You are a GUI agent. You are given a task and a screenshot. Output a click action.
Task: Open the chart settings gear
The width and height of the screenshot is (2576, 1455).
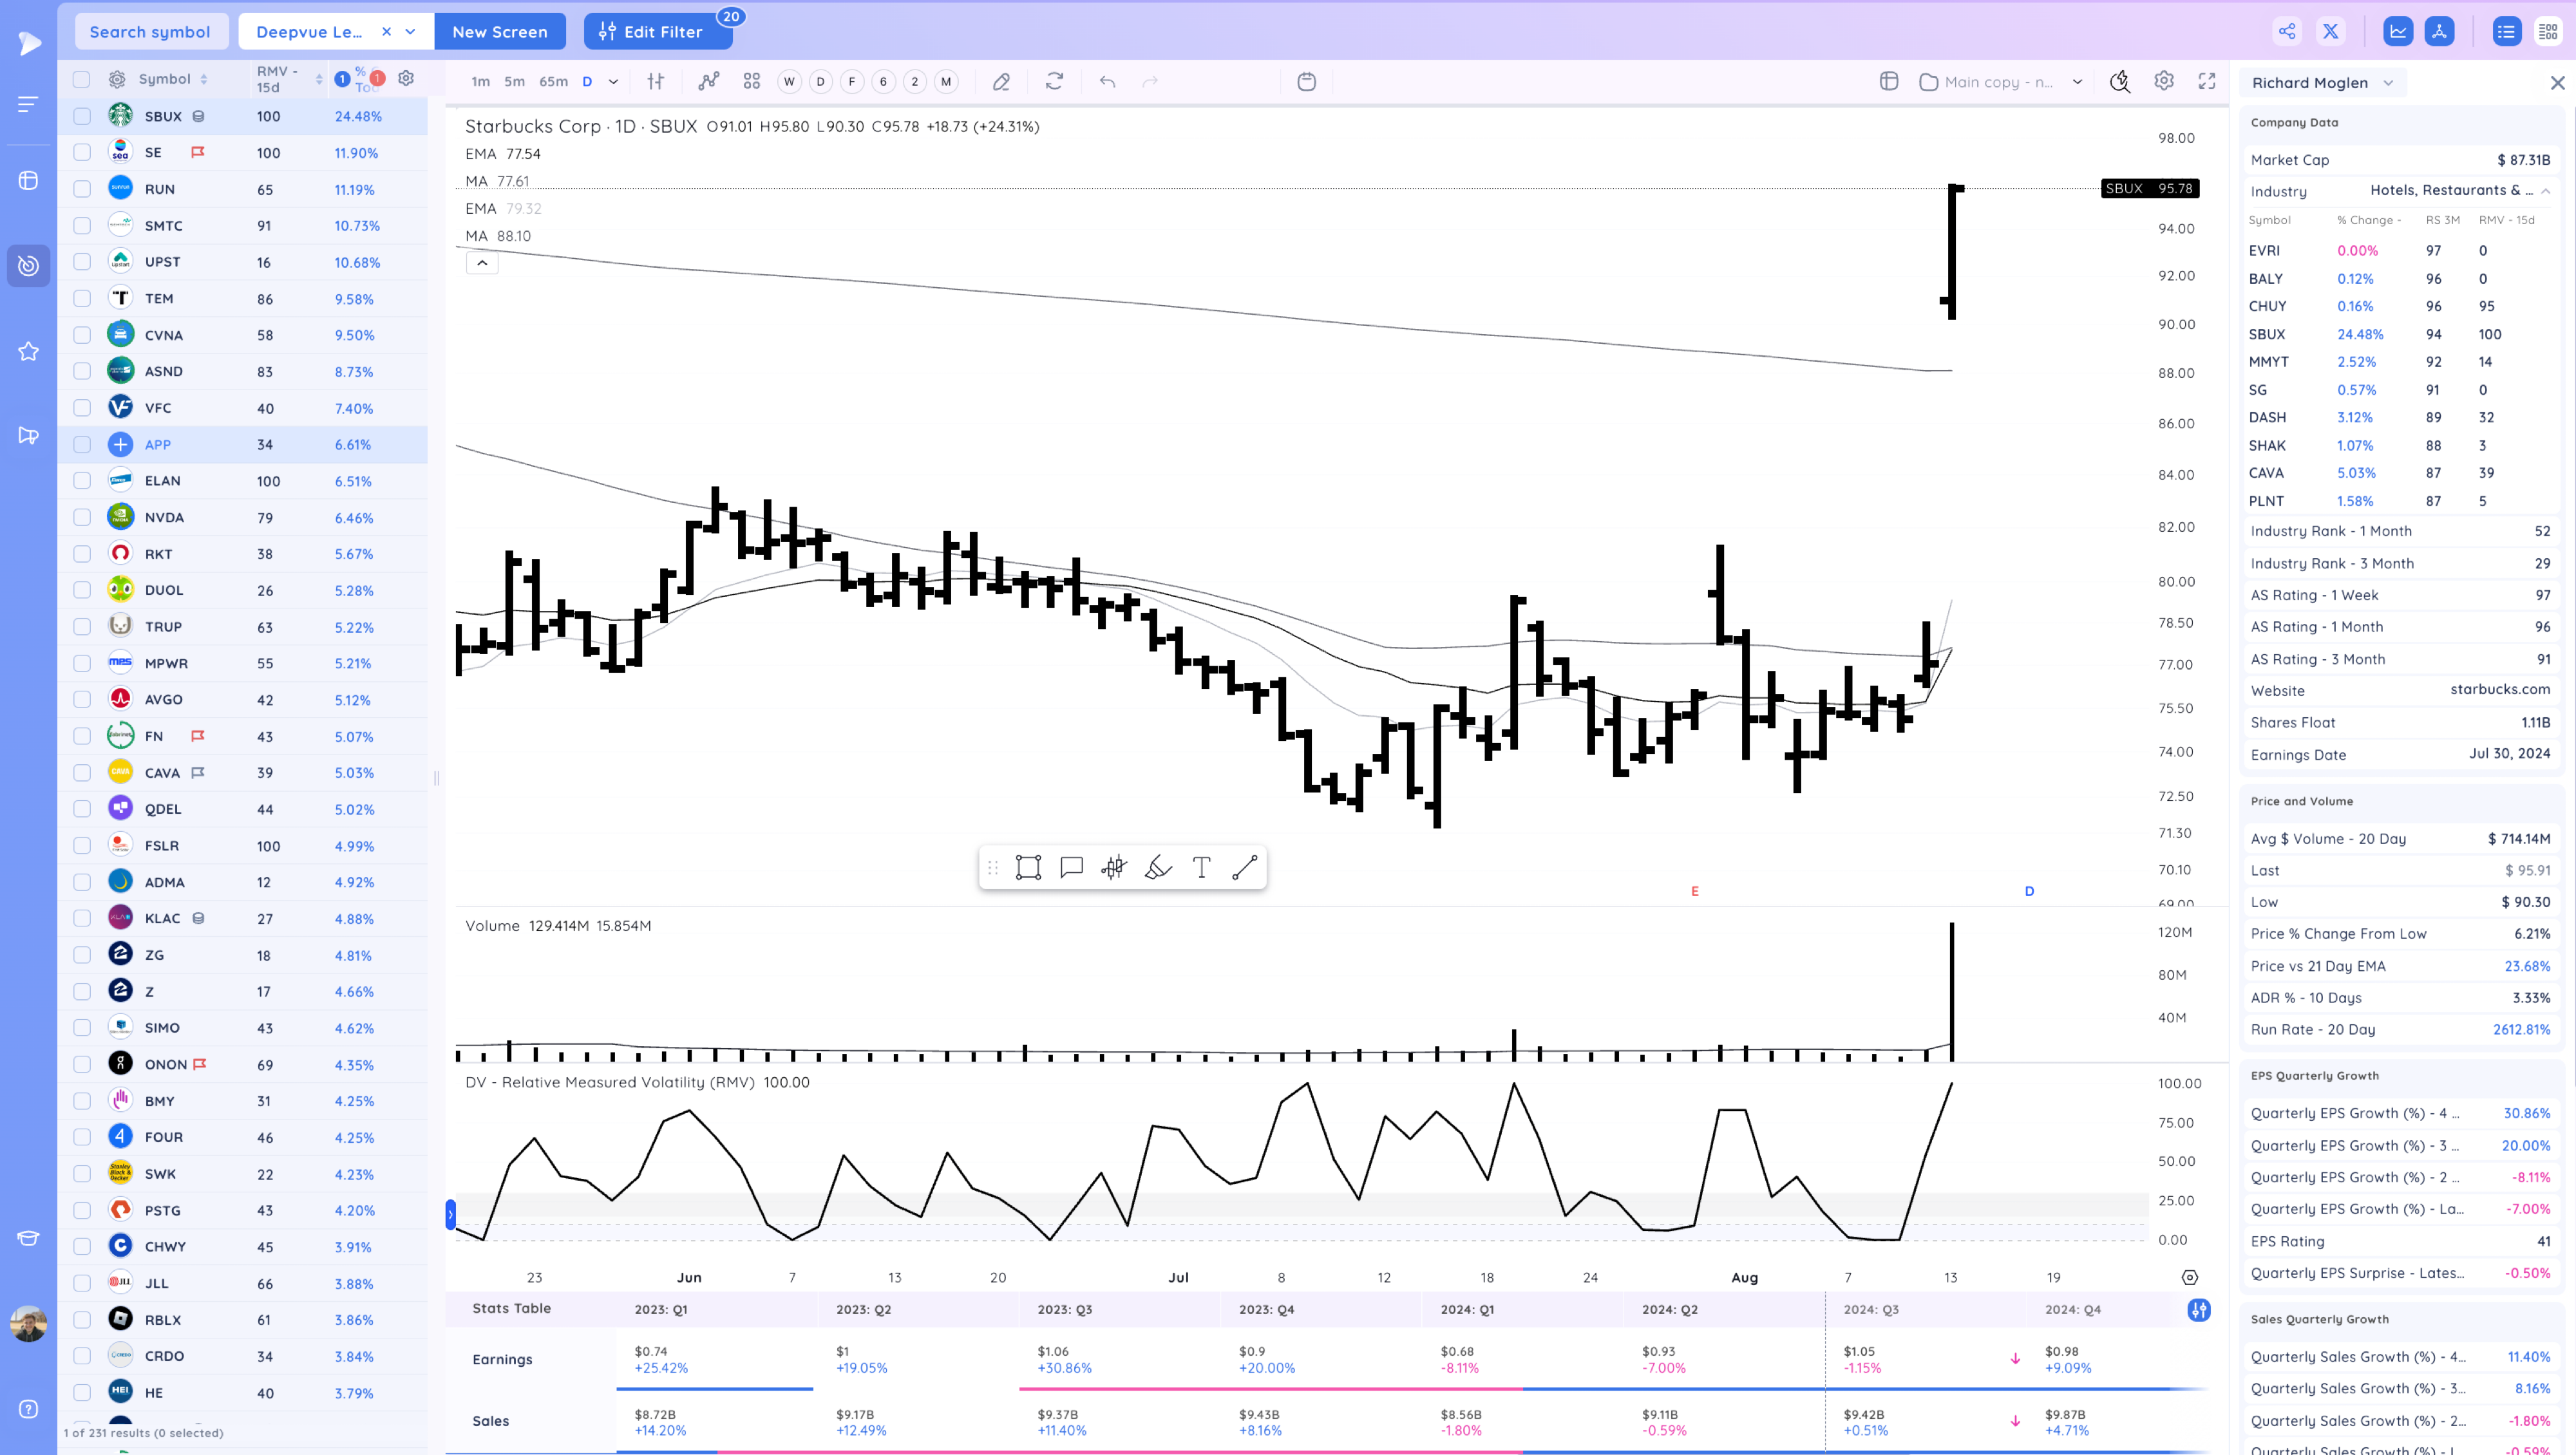(x=2163, y=82)
